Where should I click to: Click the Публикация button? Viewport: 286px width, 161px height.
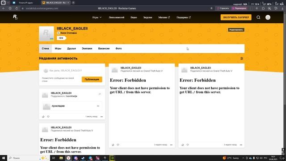pos(92,80)
